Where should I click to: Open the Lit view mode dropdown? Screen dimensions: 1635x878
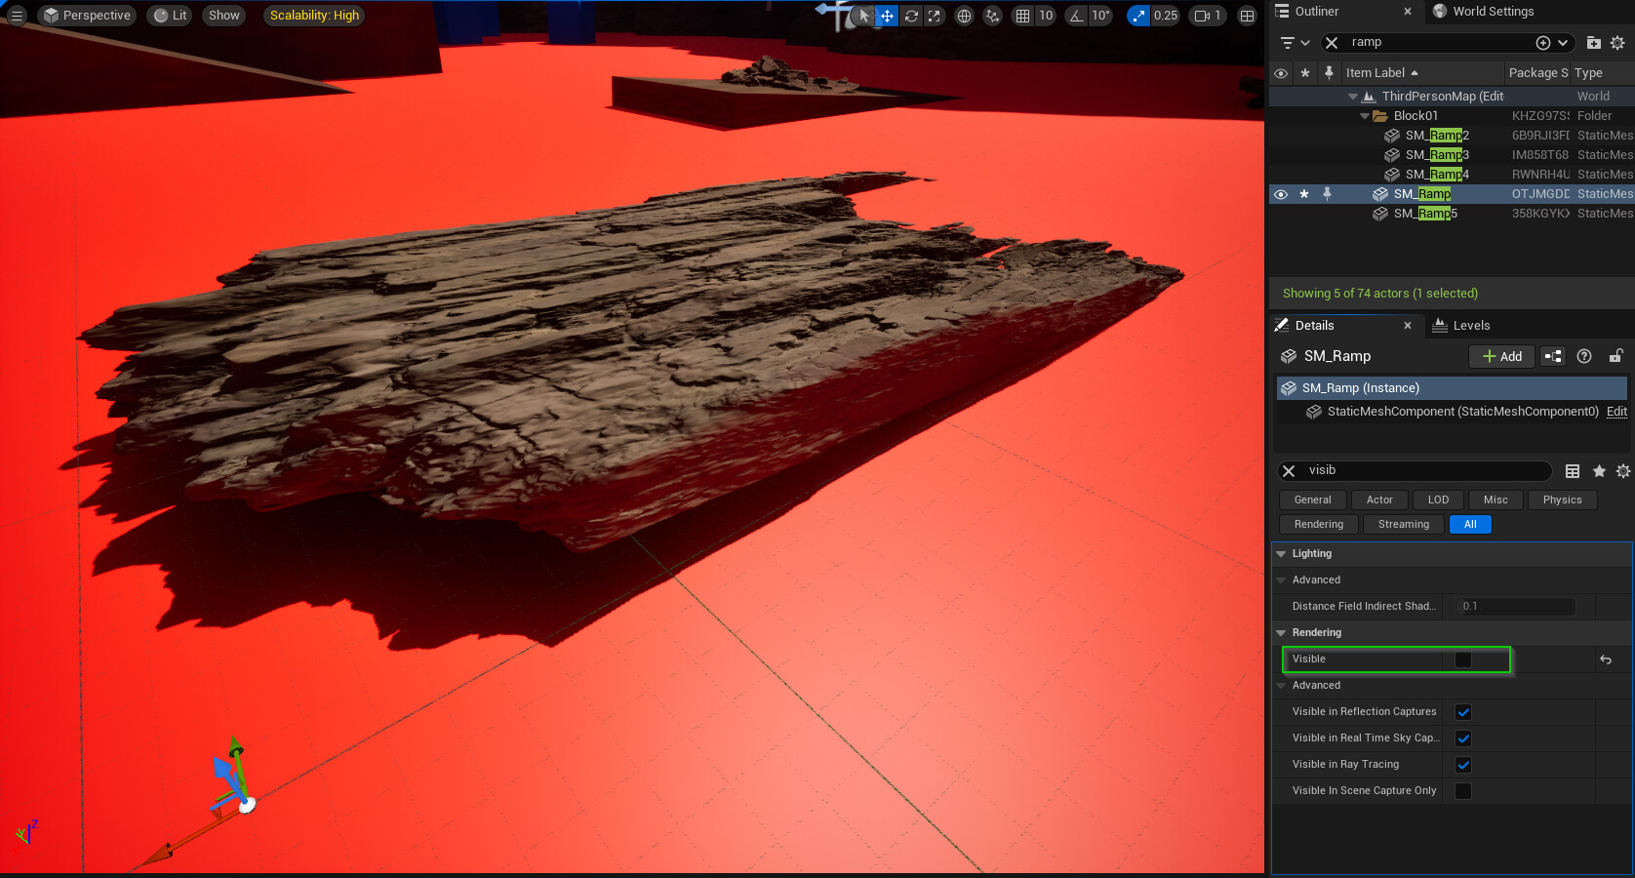point(171,16)
